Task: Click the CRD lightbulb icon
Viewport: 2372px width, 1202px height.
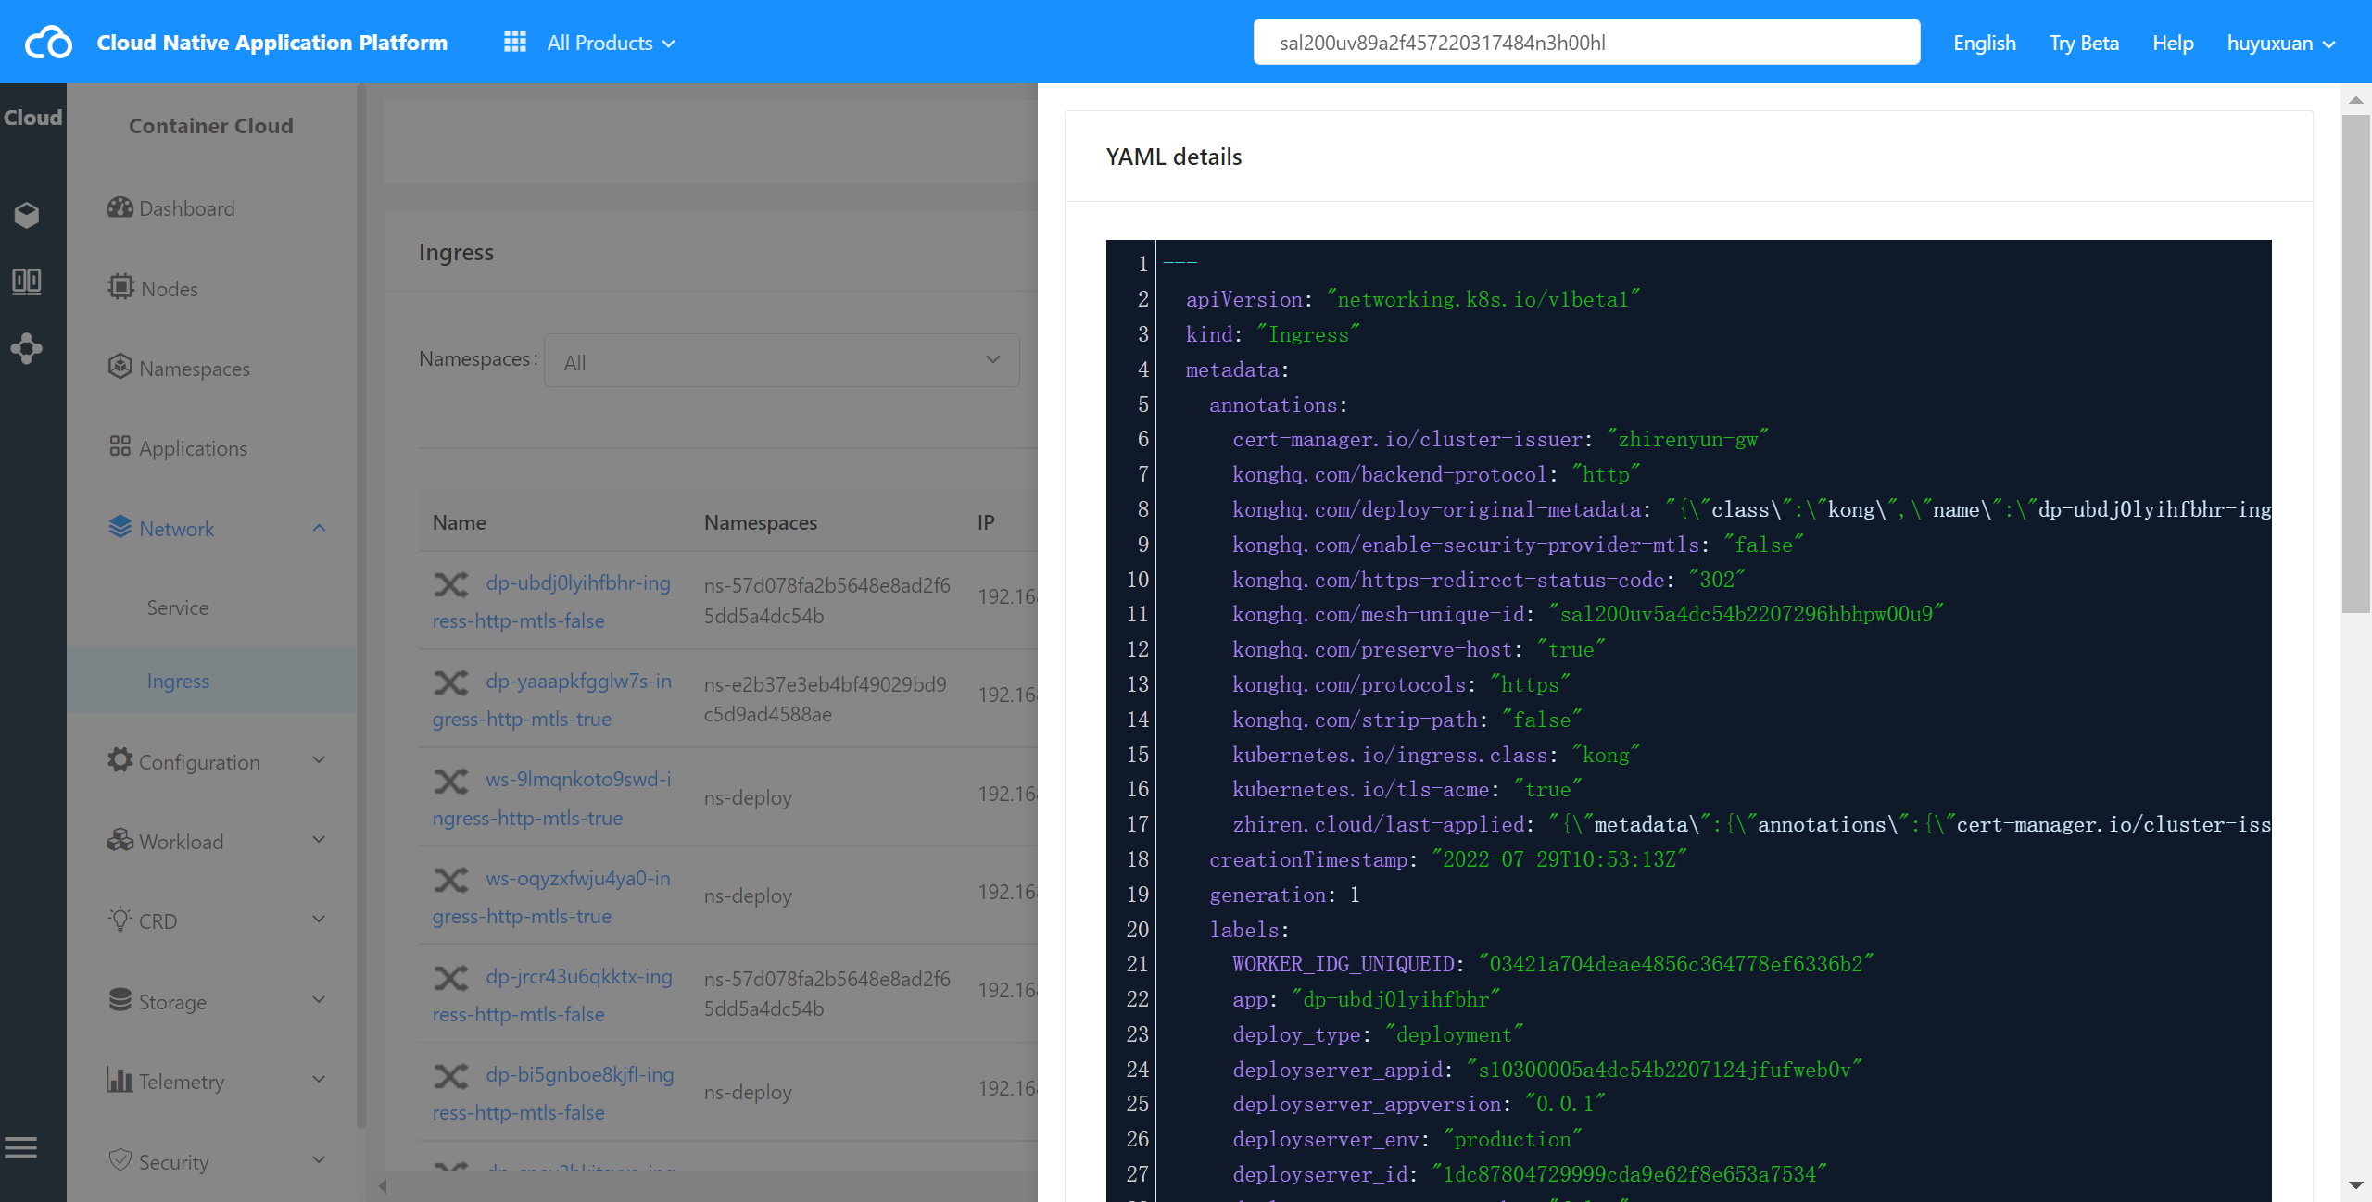Action: click(120, 920)
